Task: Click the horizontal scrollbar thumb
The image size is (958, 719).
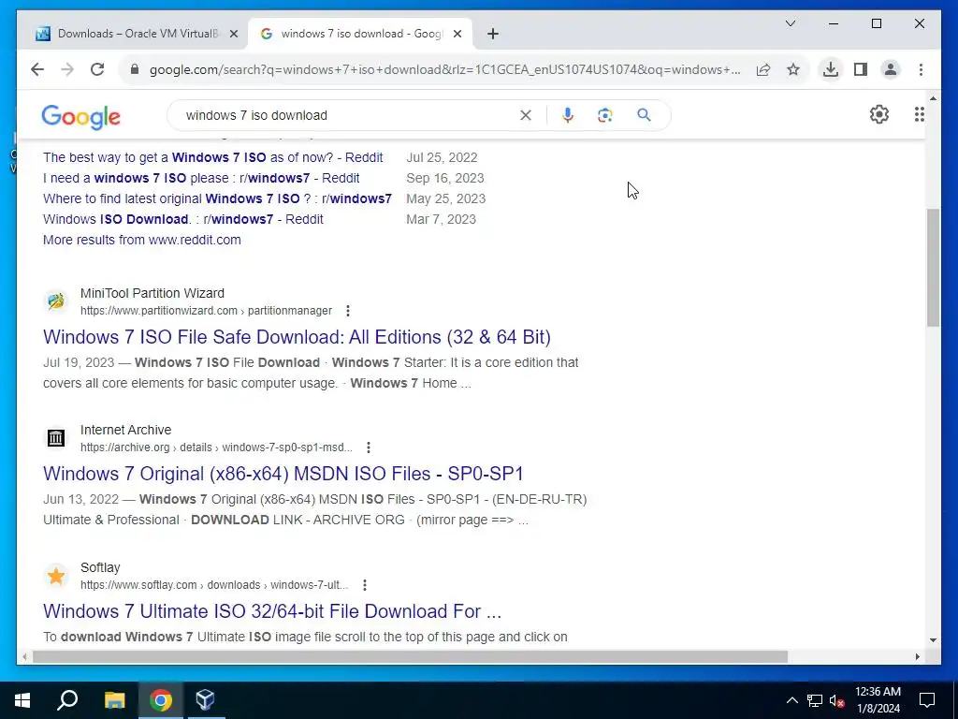Action: [x=410, y=657]
